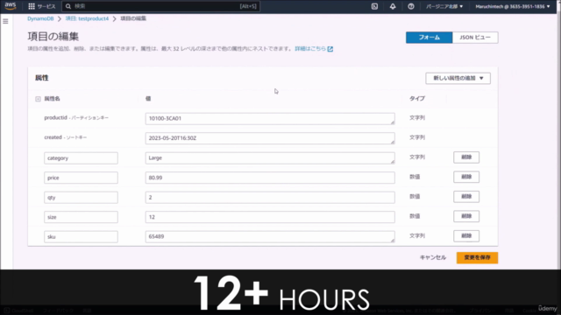This screenshot has width=561, height=315.
Task: Open the help question mark icon
Action: coord(411,6)
